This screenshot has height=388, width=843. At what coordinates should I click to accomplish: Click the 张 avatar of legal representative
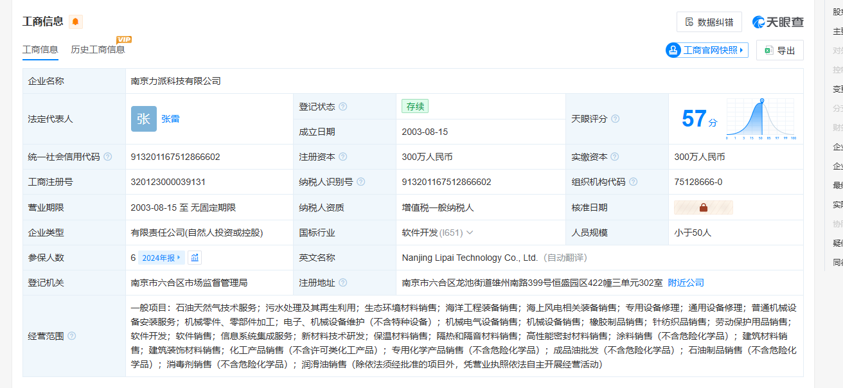point(143,119)
